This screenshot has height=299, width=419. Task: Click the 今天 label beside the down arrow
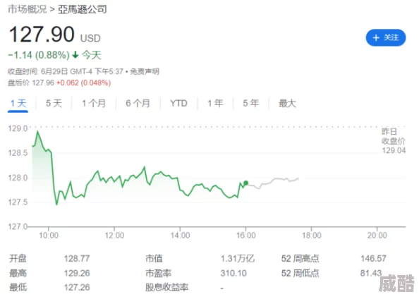92,55
